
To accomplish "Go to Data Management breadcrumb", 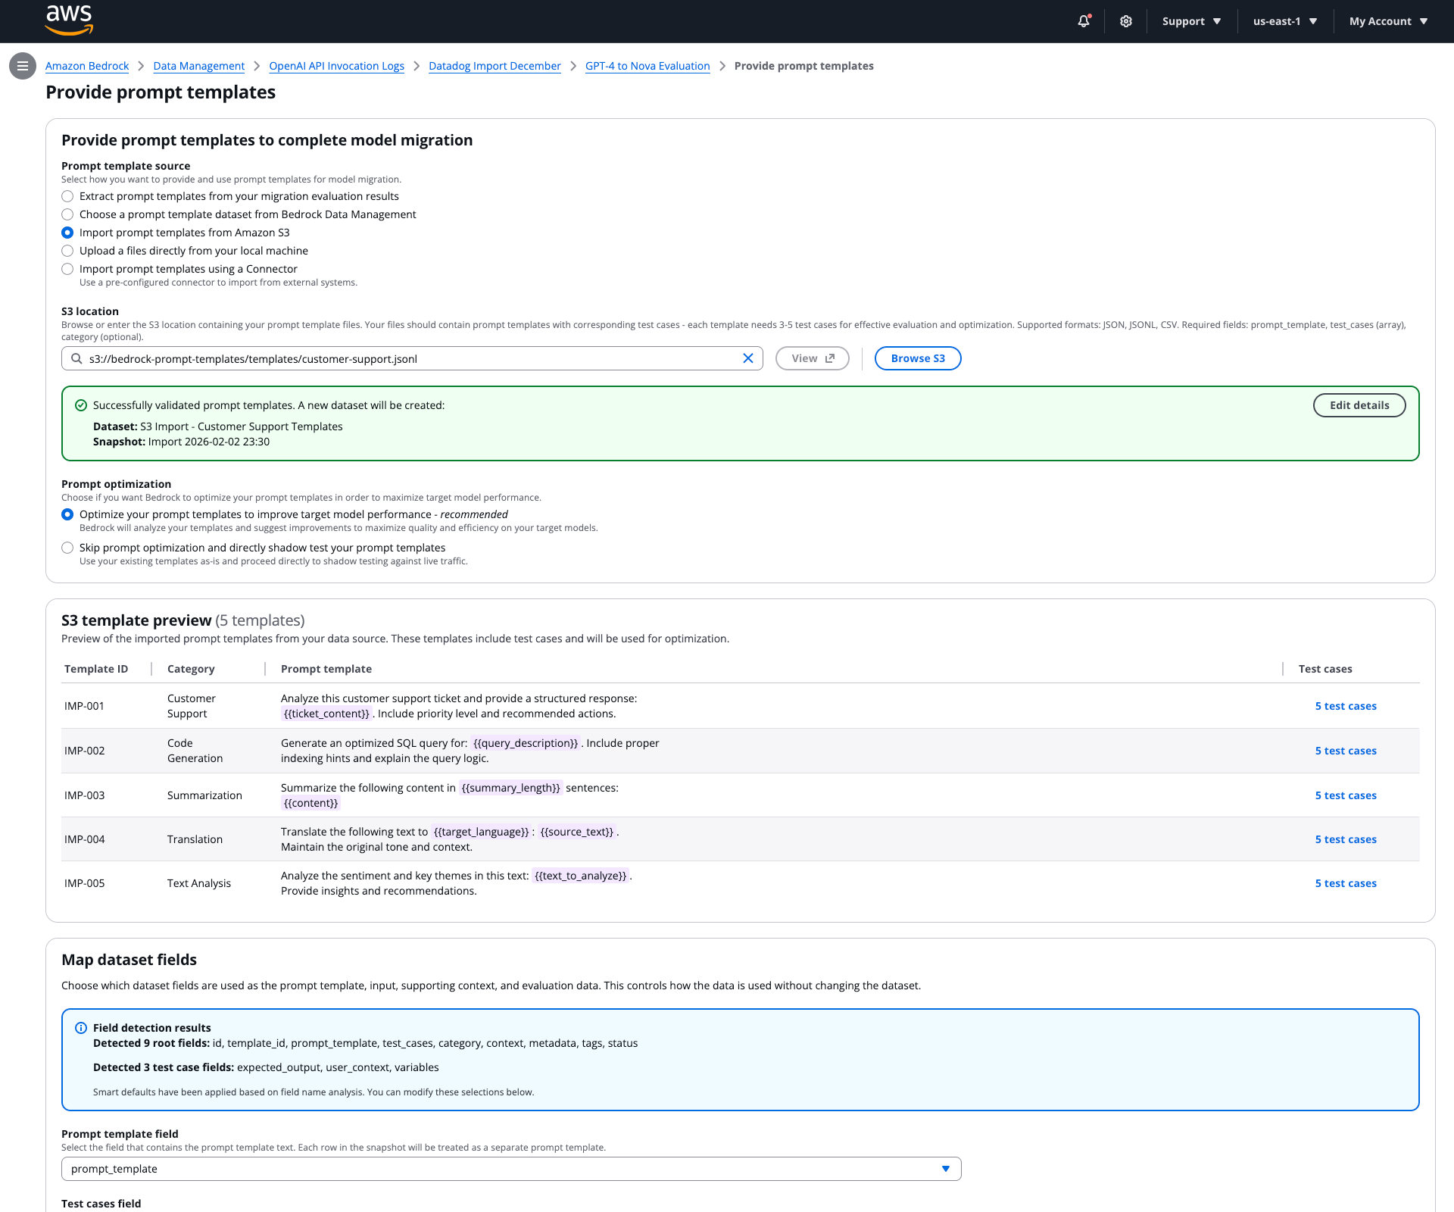I will point(199,66).
